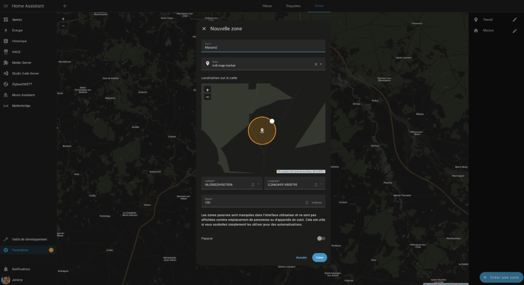This screenshot has height=285, width=524.
Task: Click the Créer button
Action: pos(319,257)
